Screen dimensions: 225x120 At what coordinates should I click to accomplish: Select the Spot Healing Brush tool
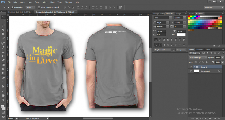[3, 43]
